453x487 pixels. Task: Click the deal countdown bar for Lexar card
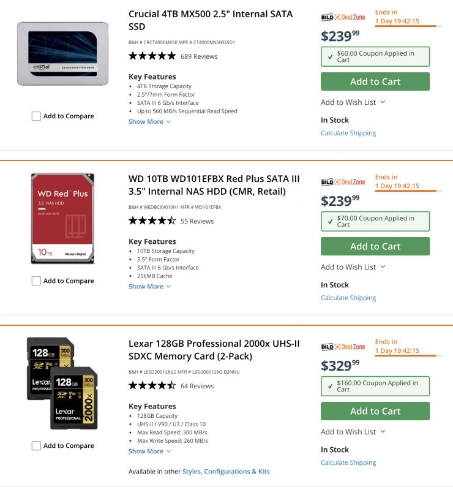405,355
